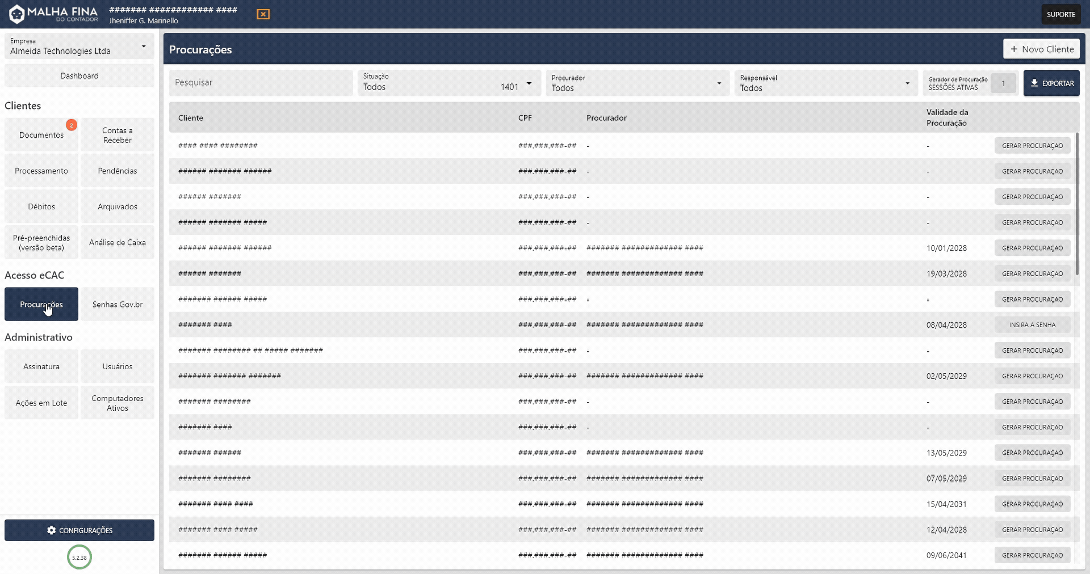Open Computadores Ativos panel
Image resolution: width=1090 pixels, height=574 pixels.
click(117, 402)
